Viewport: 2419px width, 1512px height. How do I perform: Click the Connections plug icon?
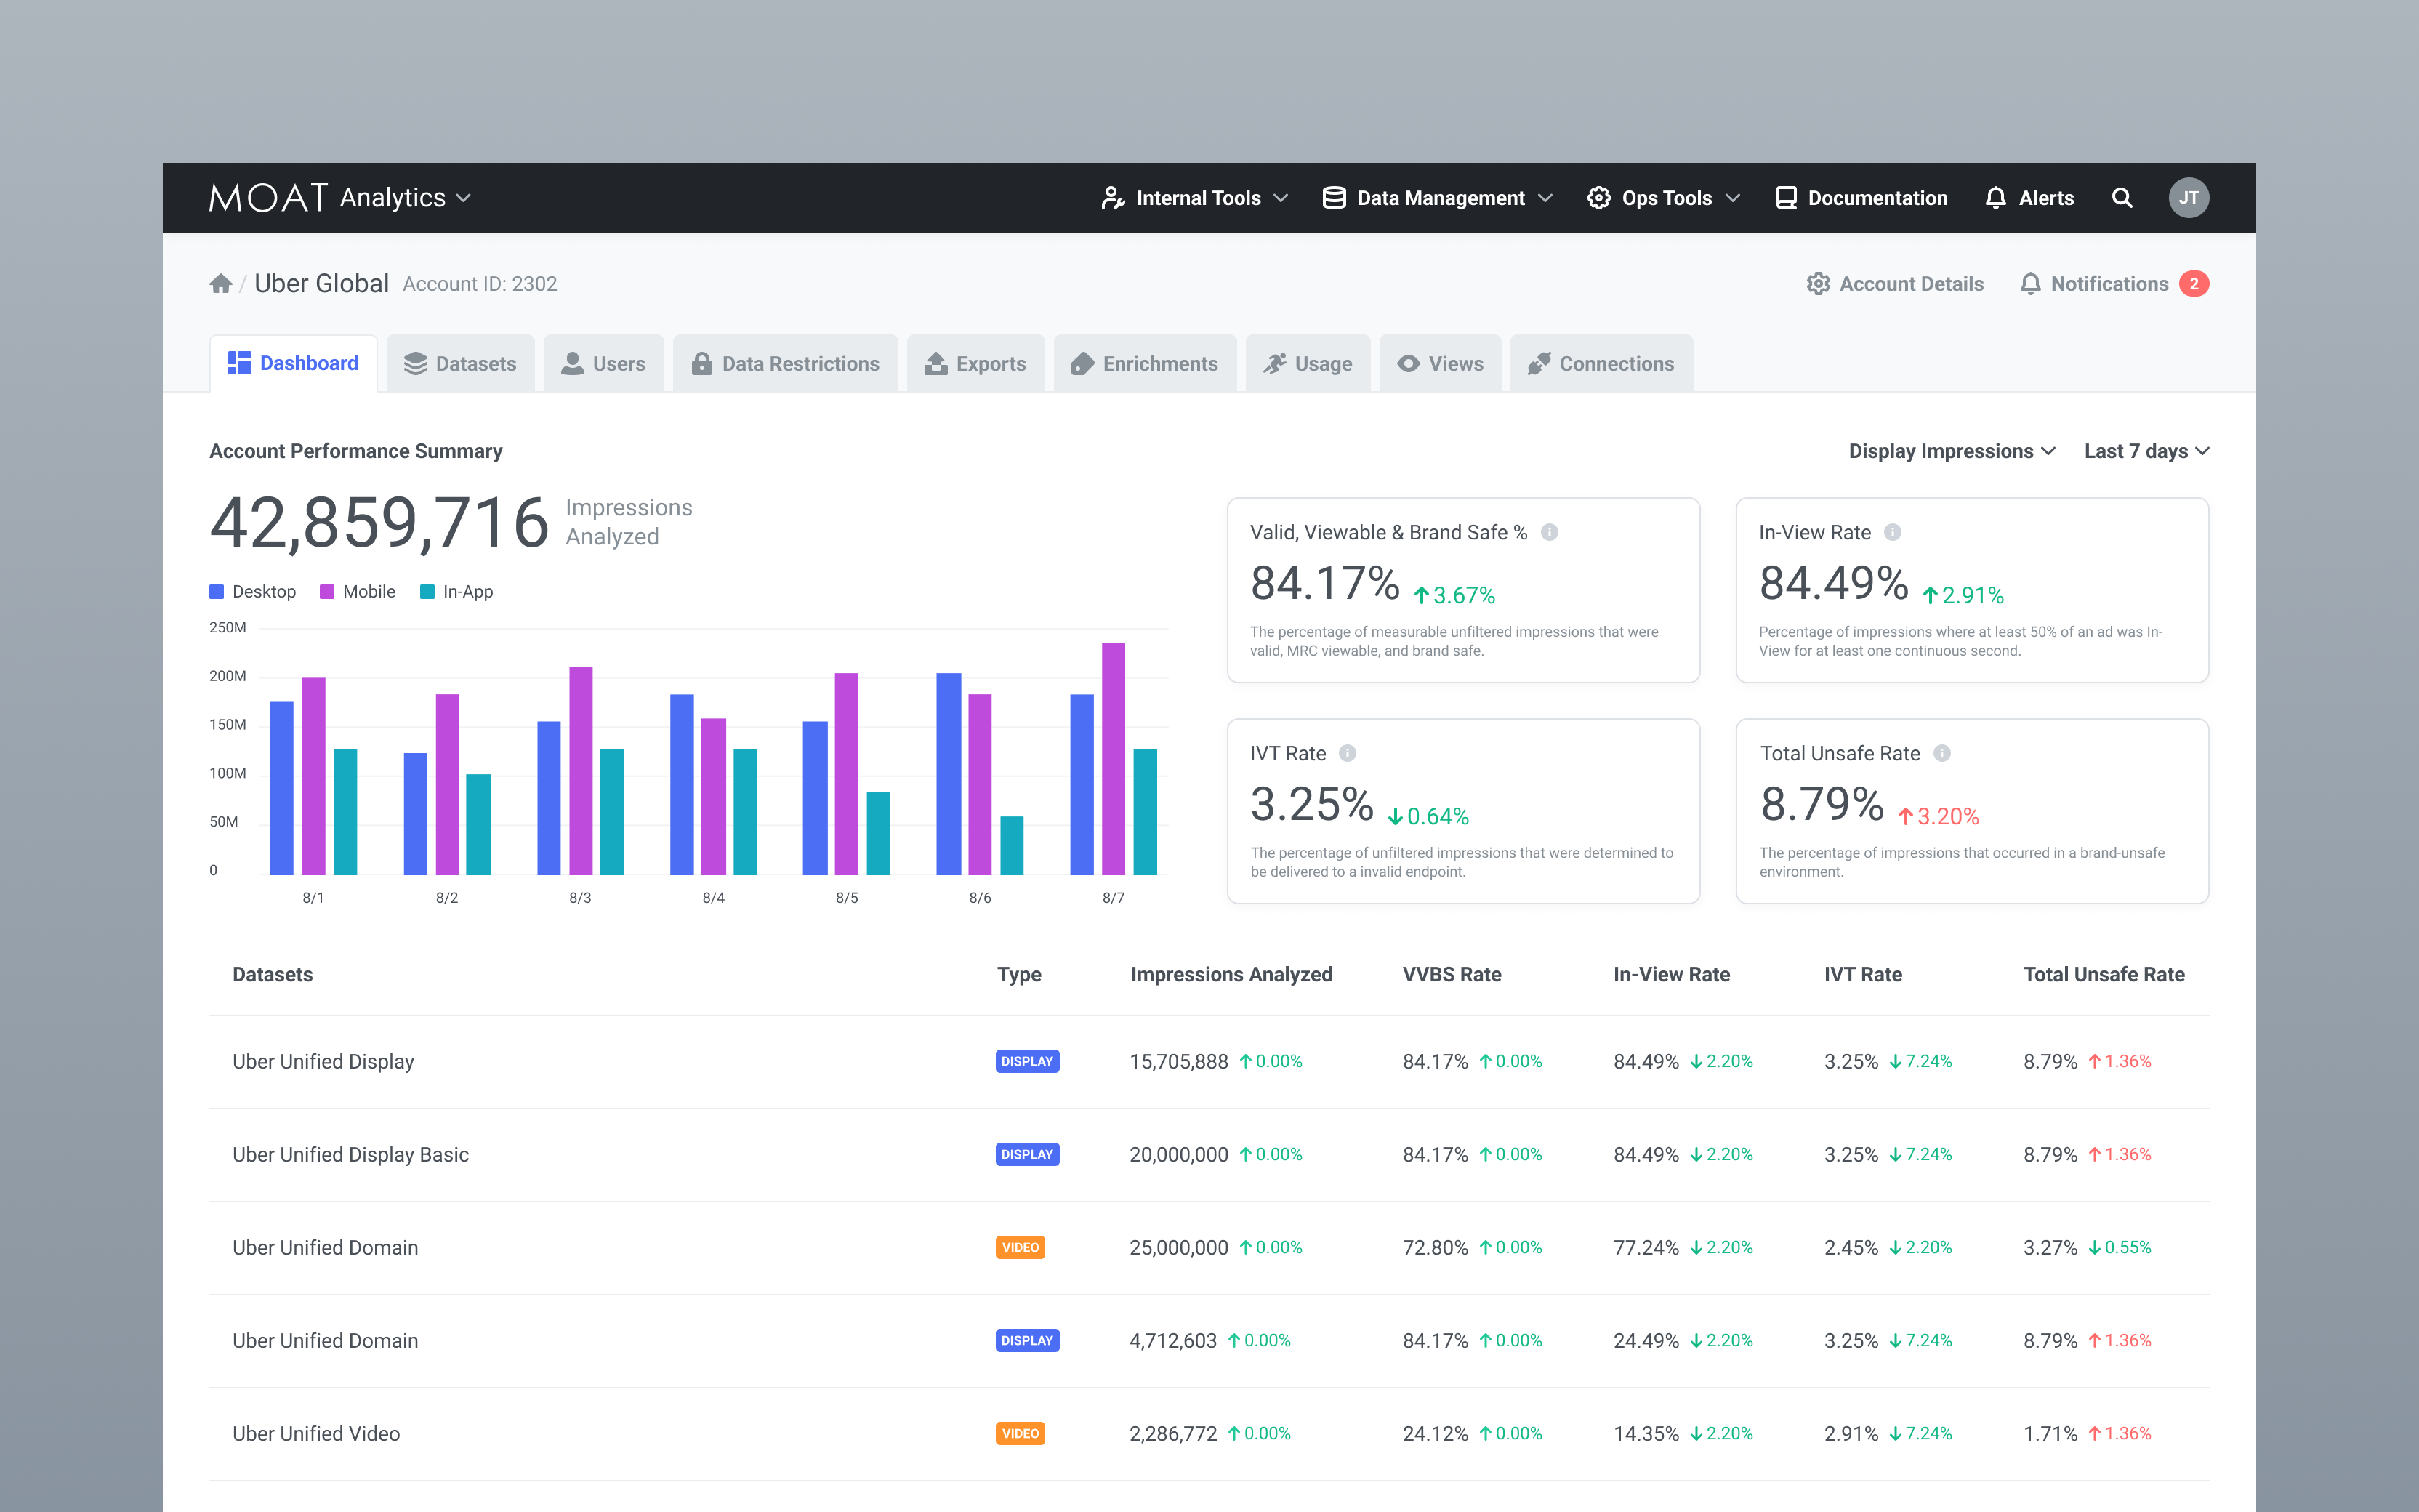(1539, 364)
